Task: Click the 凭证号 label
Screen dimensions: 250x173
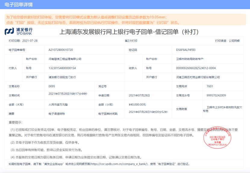Action: 102,86
